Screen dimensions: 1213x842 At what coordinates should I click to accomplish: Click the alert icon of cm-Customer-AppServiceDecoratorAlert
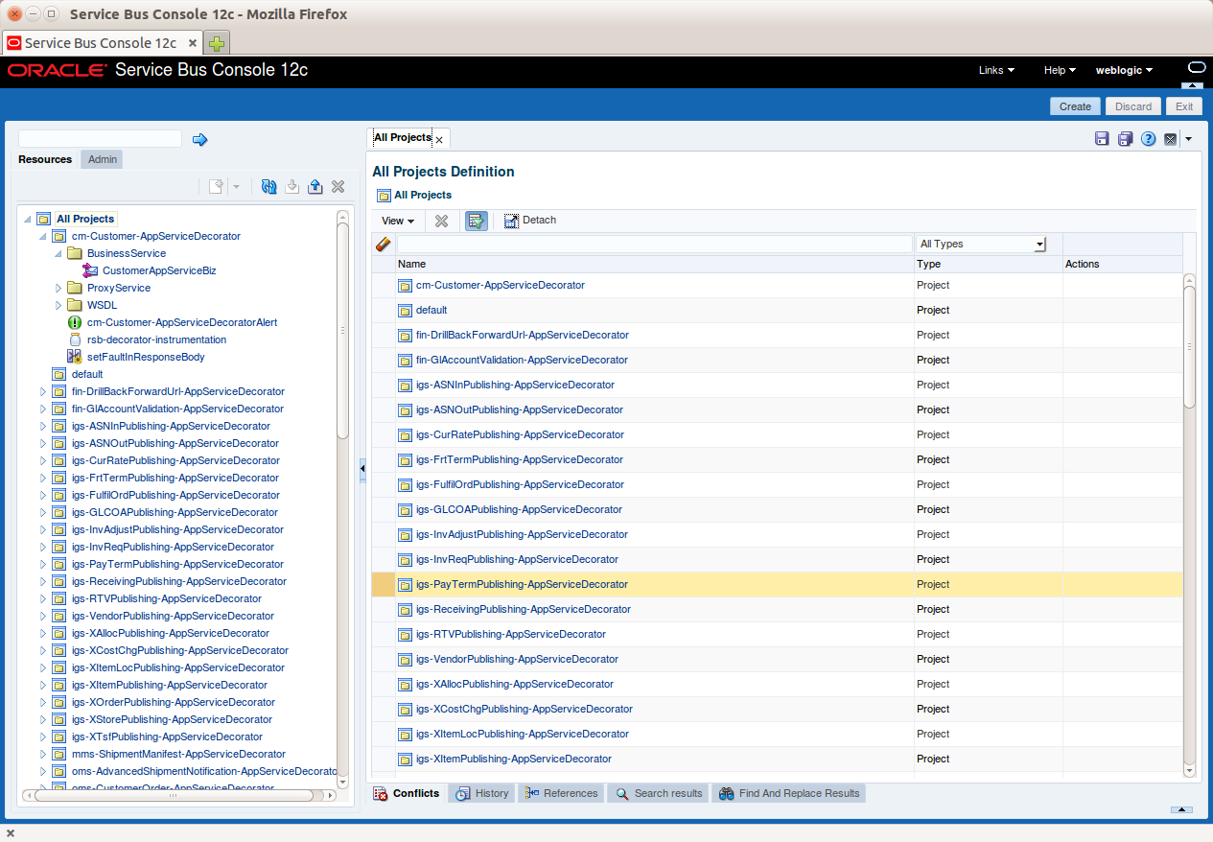point(75,322)
